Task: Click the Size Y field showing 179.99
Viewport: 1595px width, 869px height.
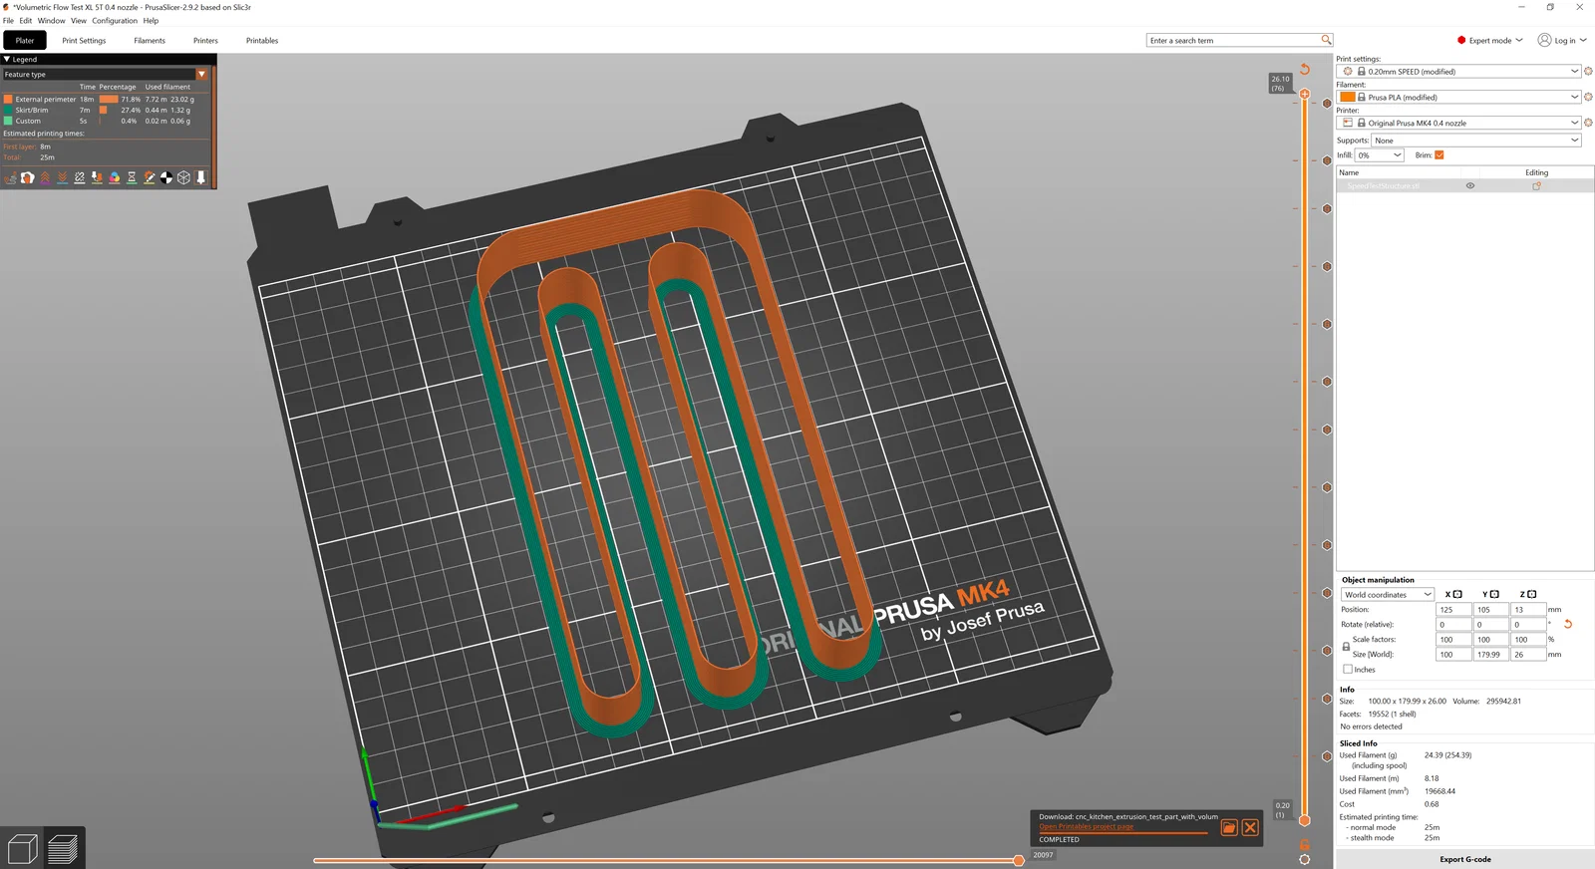Action: tap(1491, 655)
